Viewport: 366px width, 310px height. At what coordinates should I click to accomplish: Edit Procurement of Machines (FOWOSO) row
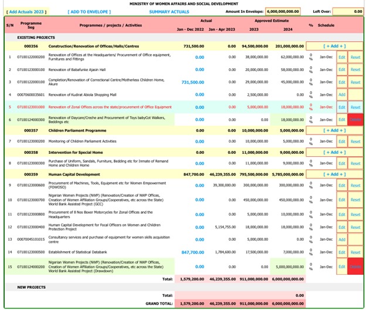point(342,186)
